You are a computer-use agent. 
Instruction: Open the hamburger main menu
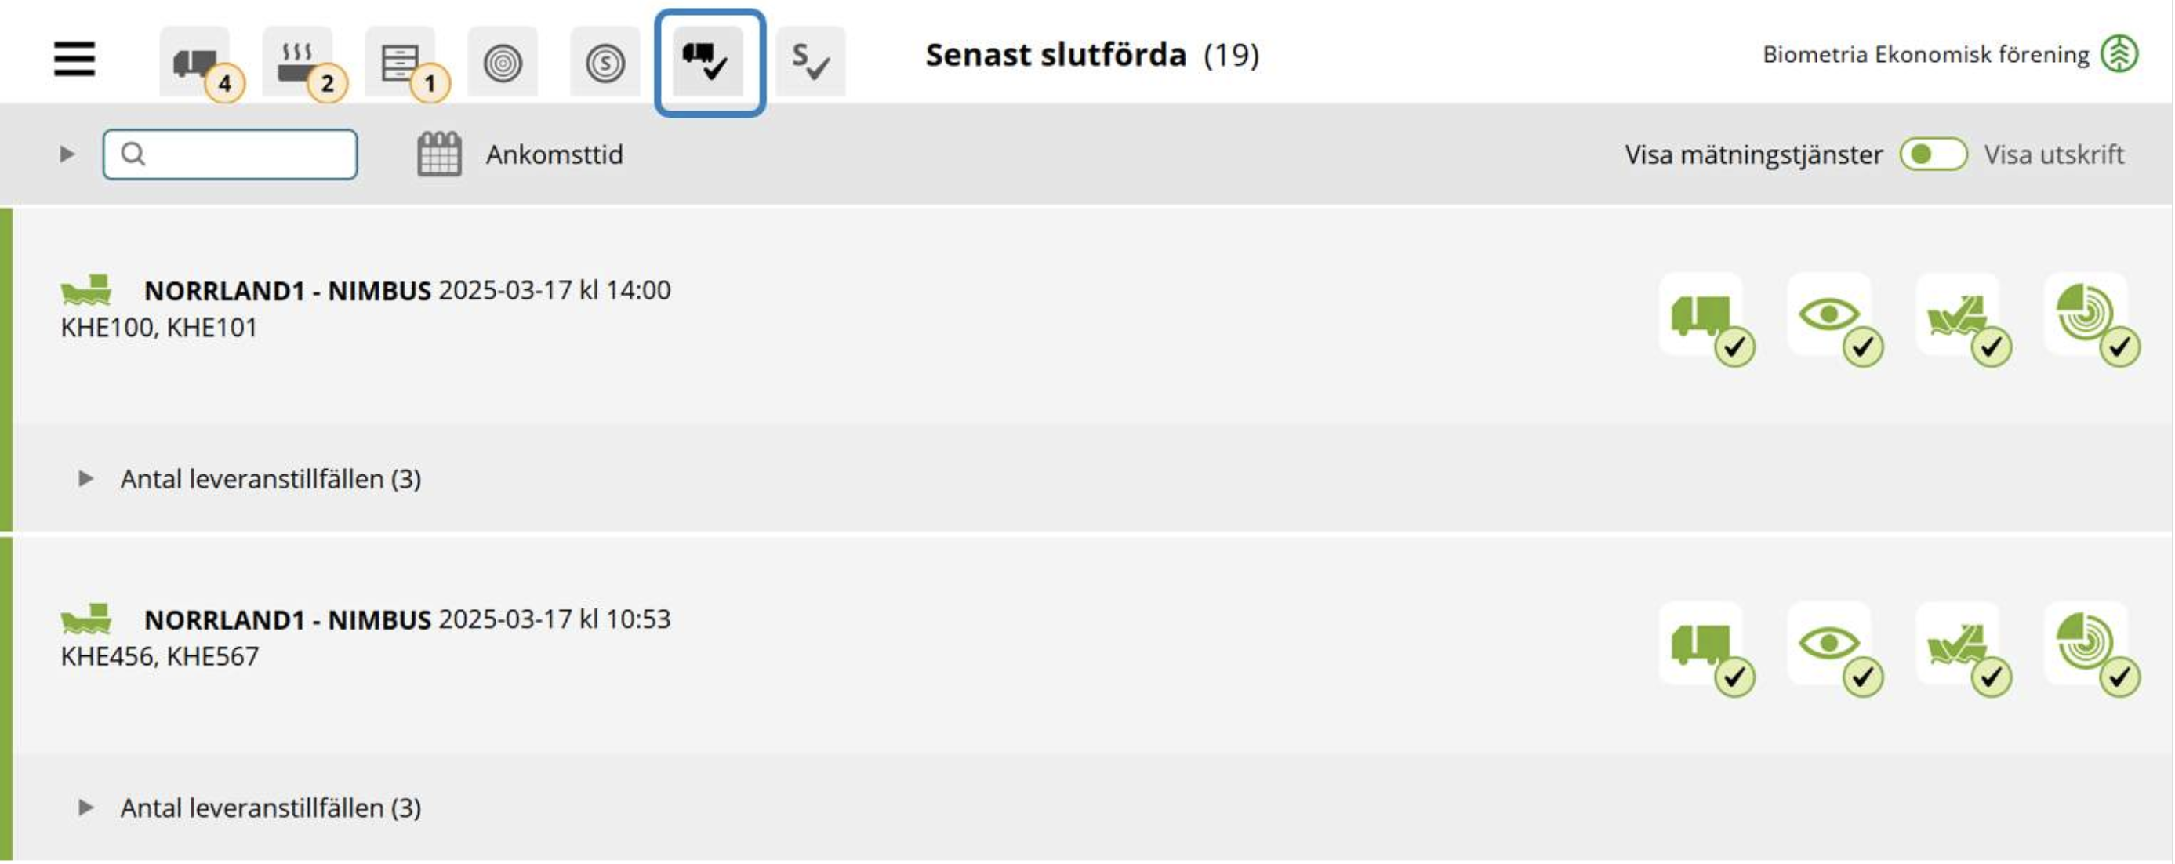tap(74, 59)
